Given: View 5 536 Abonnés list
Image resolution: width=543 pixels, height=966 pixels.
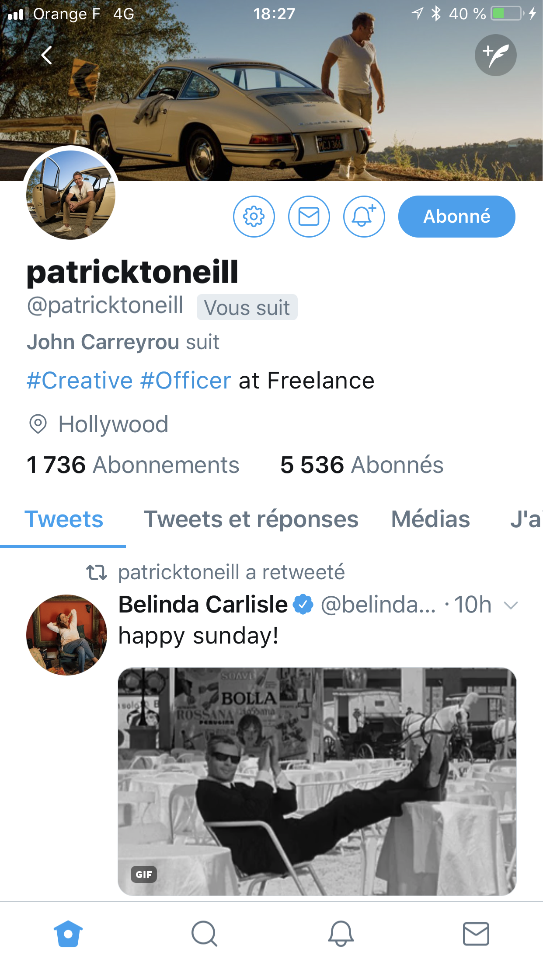Looking at the screenshot, I should 362,465.
